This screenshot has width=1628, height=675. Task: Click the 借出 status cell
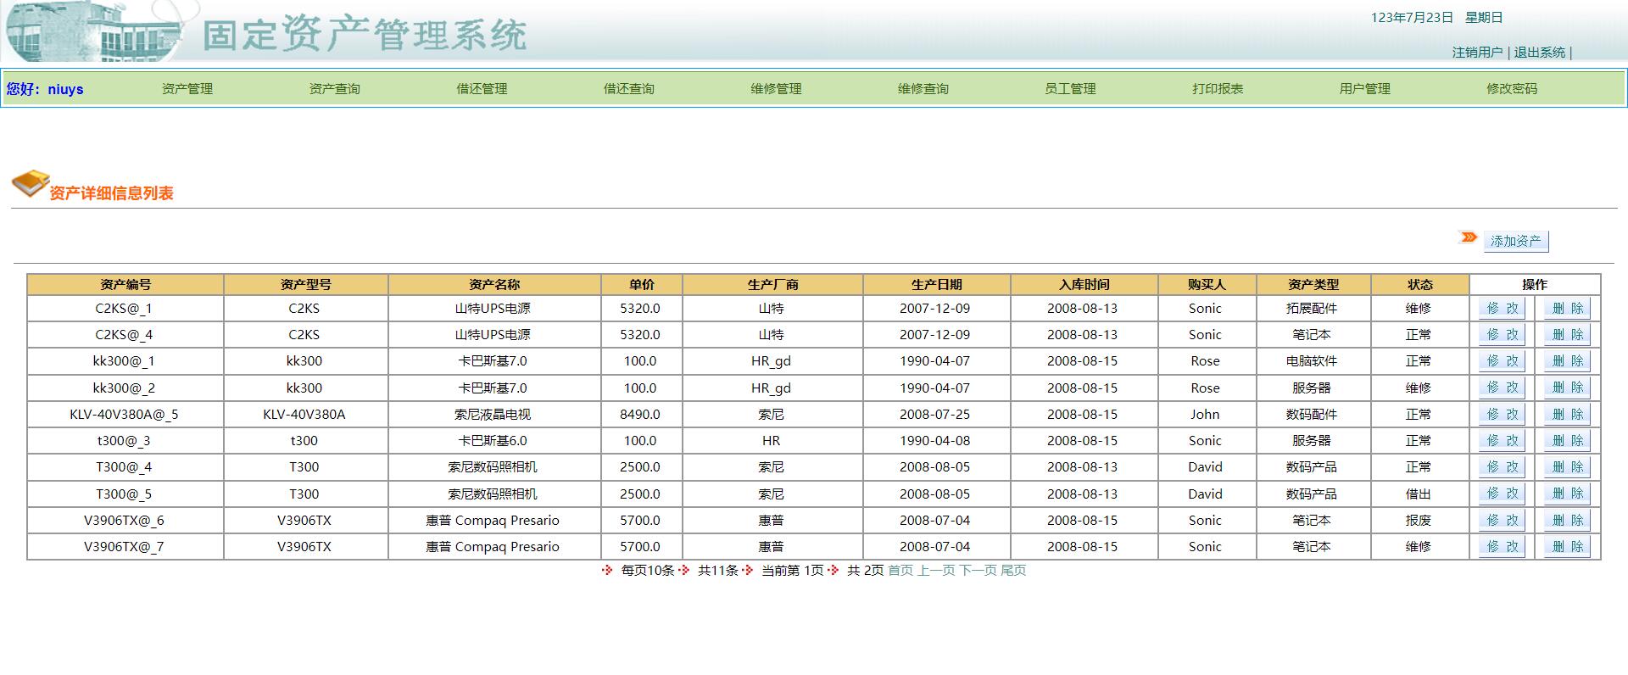[1419, 494]
